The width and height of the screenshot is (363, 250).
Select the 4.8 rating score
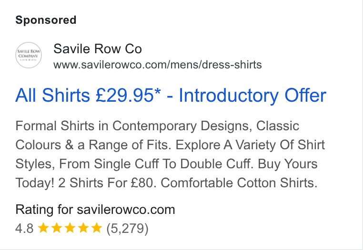(24, 228)
